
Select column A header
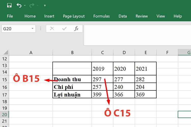pyautogui.click(x=31, y=52)
